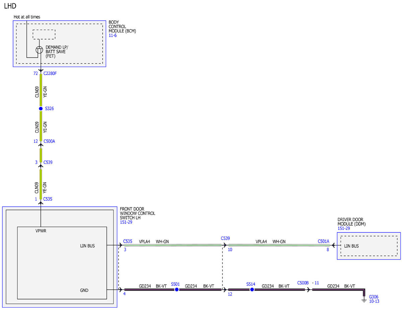Click the "Hot at all times" label

[x=27, y=17]
